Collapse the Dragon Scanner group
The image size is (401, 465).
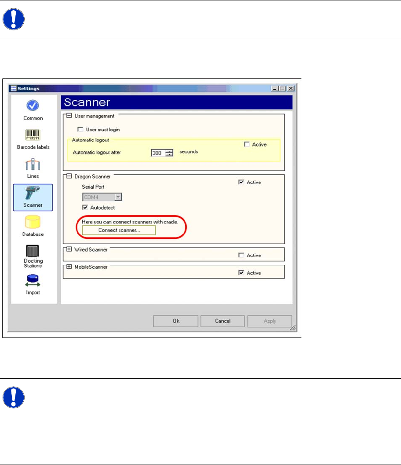(x=69, y=176)
